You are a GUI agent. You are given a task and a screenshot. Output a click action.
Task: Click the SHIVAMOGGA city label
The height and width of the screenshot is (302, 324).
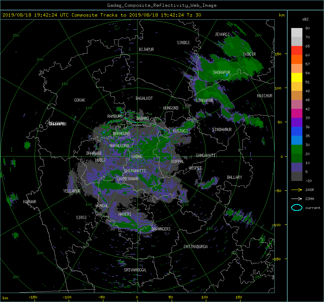pyautogui.click(x=135, y=270)
